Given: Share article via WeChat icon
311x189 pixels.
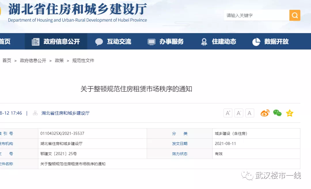Looking at the screenshot, I should click(x=277, y=113).
